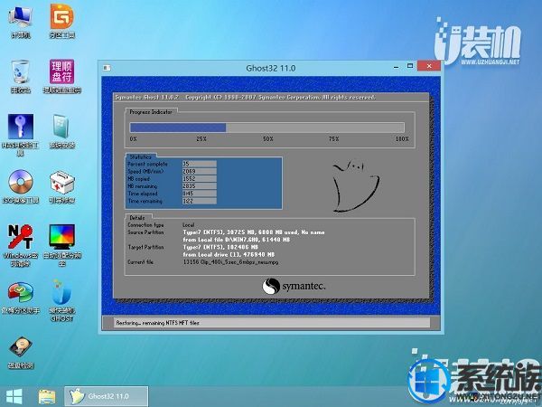Select the MB copied value 1552

[200, 178]
